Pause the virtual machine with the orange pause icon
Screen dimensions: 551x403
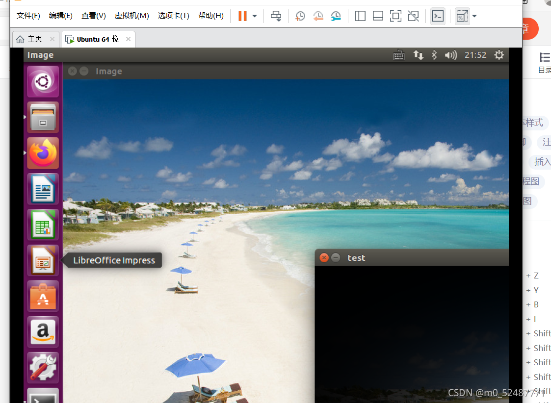242,16
